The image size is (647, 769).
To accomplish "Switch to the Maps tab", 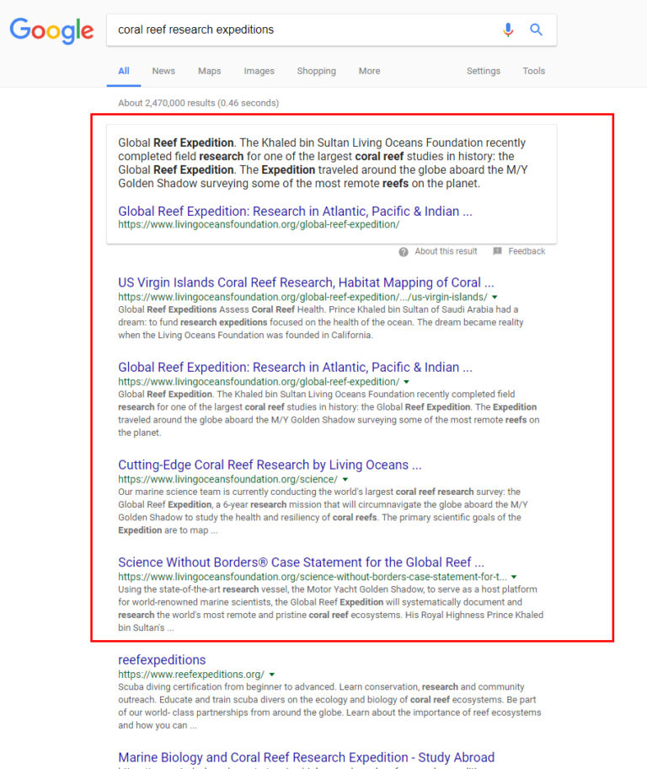I will pyautogui.click(x=209, y=71).
